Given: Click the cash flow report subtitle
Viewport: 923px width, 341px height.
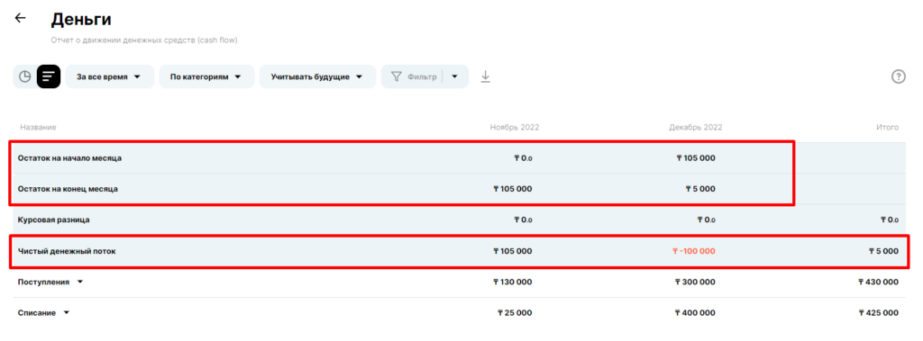Looking at the screenshot, I should tap(143, 40).
